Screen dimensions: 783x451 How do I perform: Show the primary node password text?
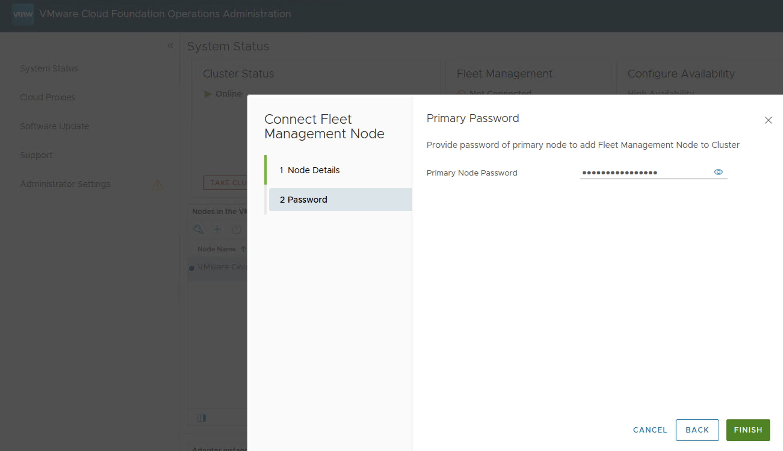(x=718, y=172)
